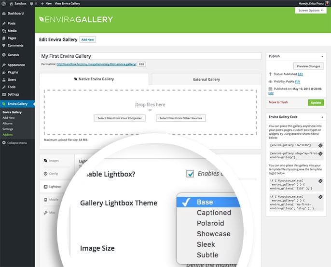Copy the template tag with id 1116
The image size is (331, 267).
click(x=320, y=181)
